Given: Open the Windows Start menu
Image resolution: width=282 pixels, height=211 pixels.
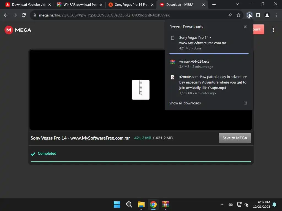Looking at the screenshot, I should click(117, 204).
